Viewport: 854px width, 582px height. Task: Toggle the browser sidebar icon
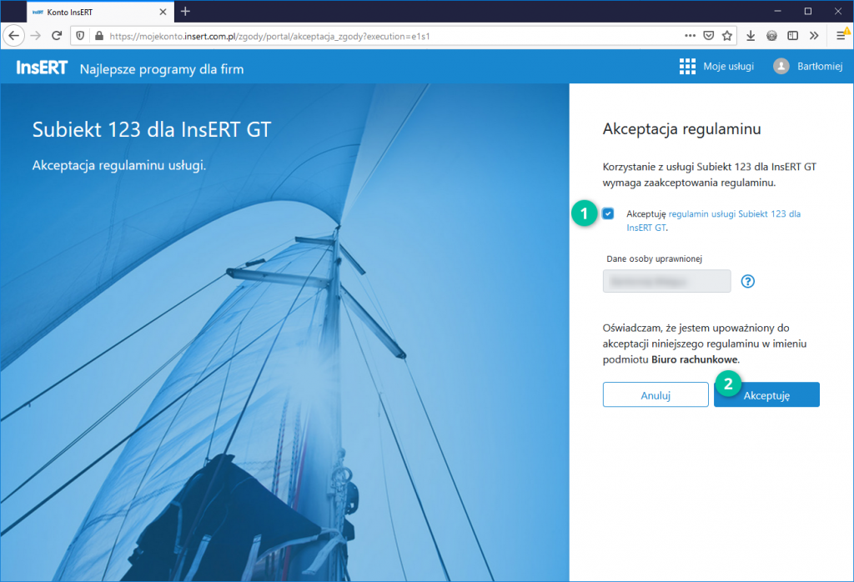click(x=793, y=36)
